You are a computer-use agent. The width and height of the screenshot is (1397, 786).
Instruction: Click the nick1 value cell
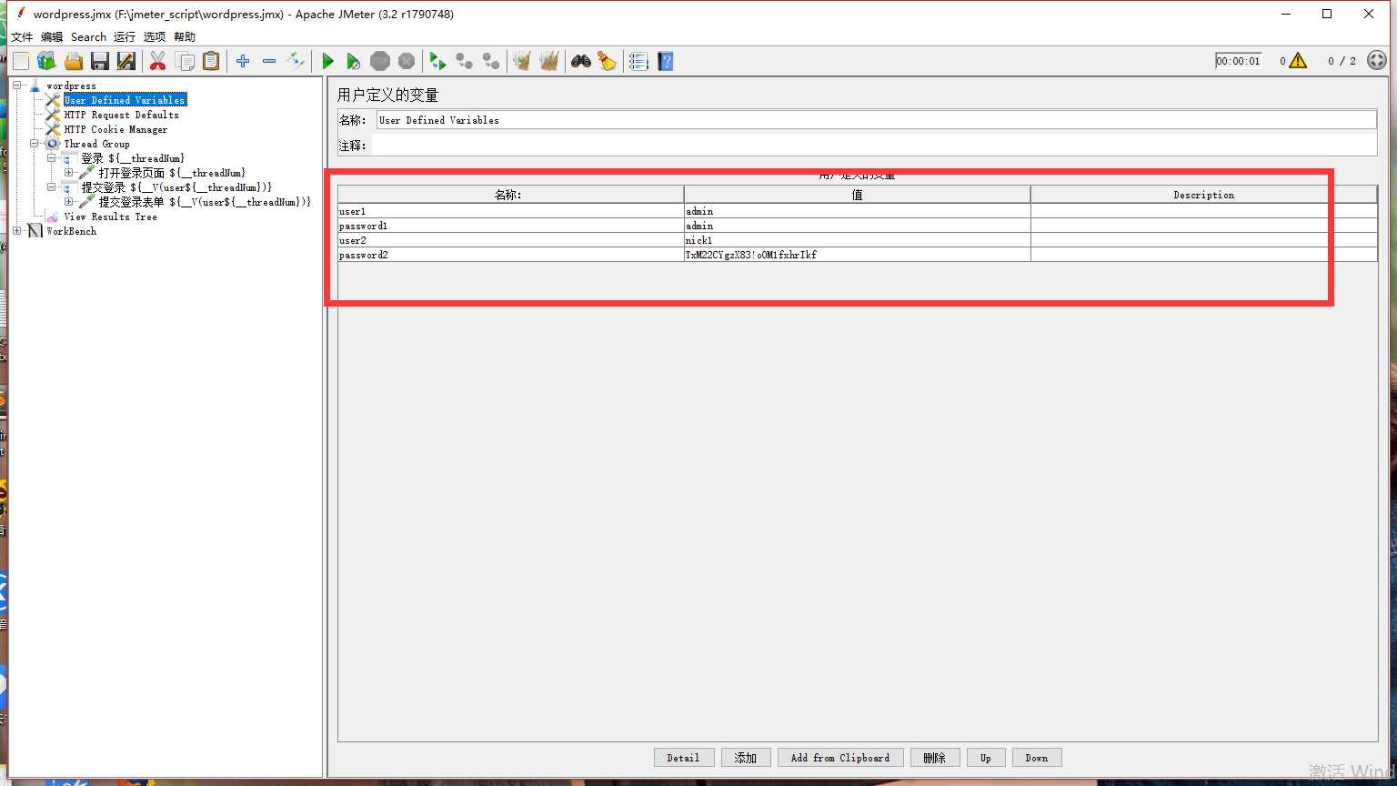point(857,240)
